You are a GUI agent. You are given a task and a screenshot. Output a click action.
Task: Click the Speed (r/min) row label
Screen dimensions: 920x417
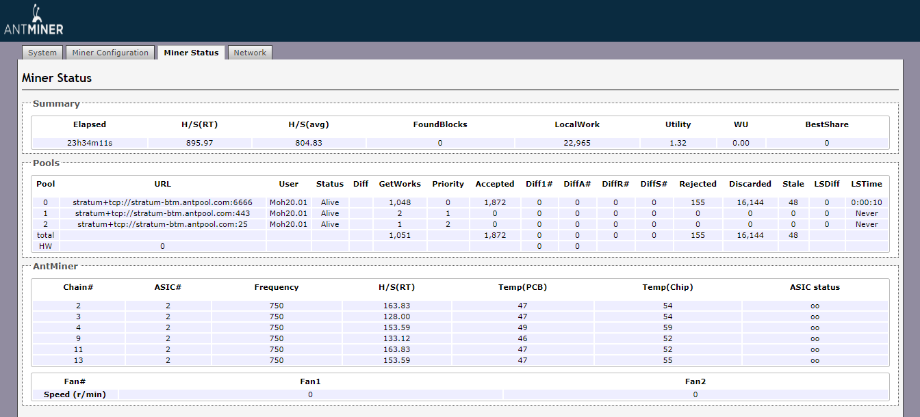(x=75, y=394)
